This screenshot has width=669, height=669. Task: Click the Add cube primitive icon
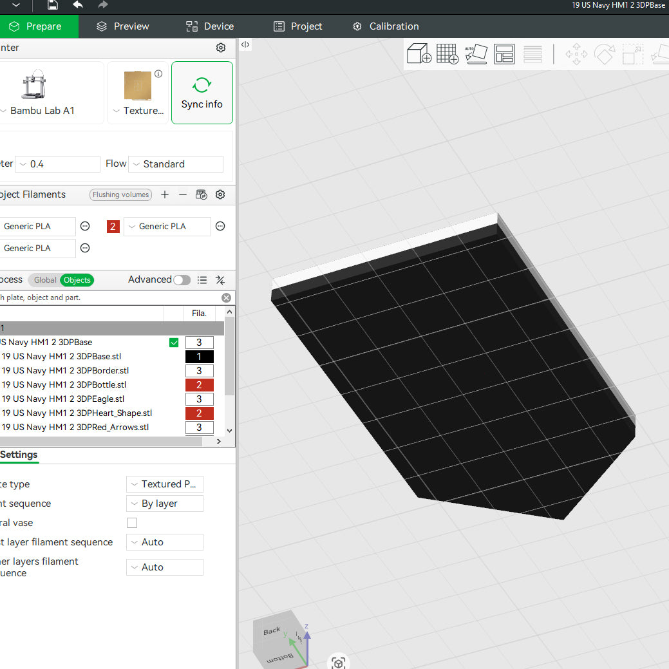(419, 54)
